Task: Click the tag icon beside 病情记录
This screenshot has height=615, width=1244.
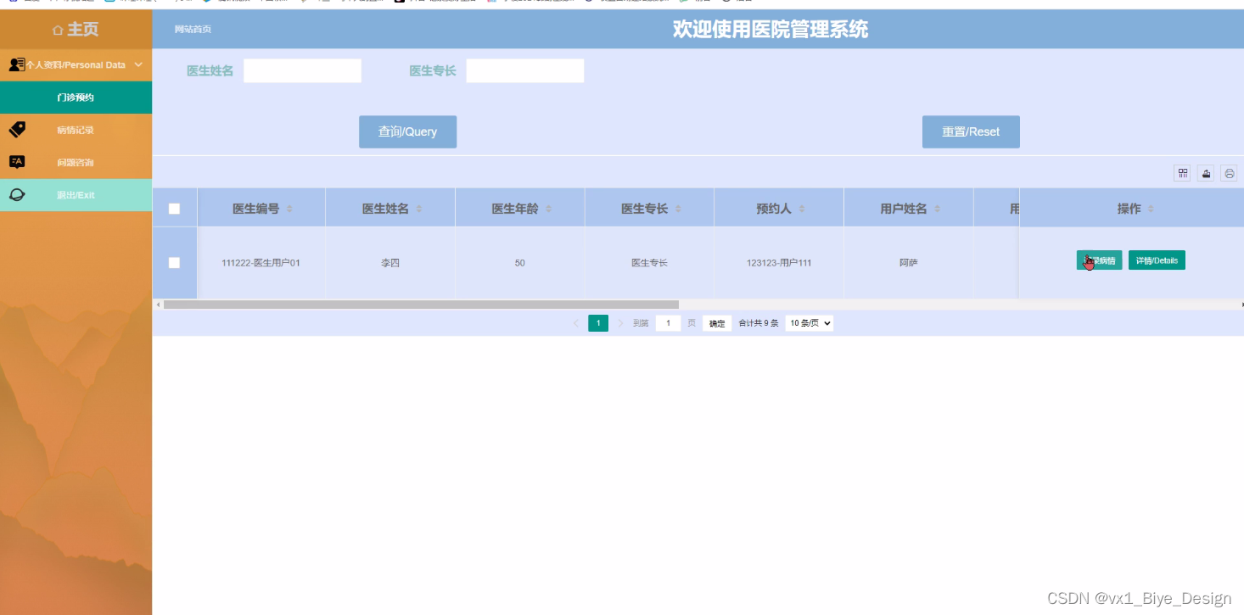Action: coord(17,130)
